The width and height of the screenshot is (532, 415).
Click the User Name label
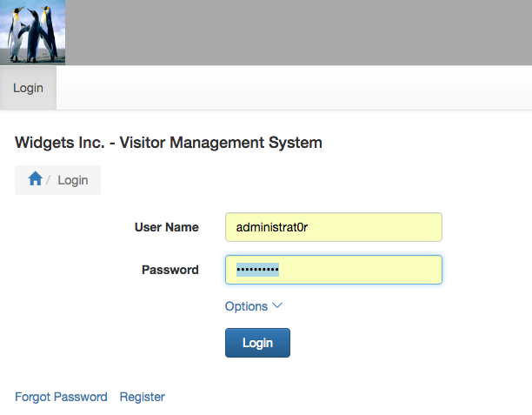coord(166,227)
